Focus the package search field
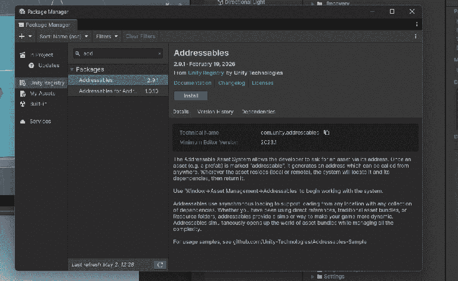458x281 pixels. 118,54
